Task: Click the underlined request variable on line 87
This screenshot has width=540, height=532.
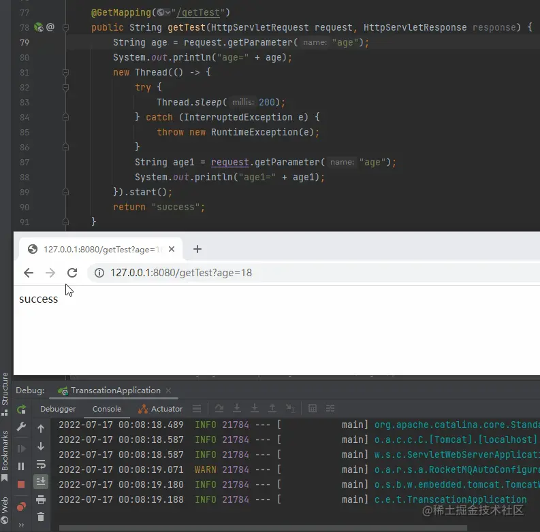Action: click(229, 162)
